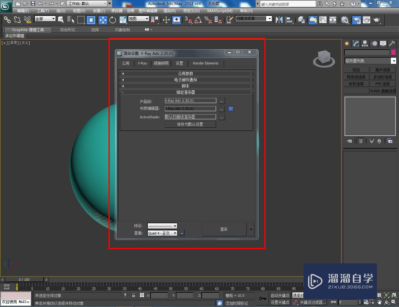
Task: Click the Select and Manipulate icon
Action: [166, 20]
